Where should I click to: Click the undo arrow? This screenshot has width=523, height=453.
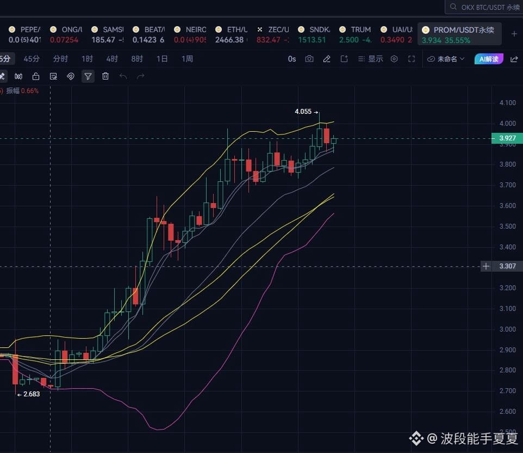pyautogui.click(x=123, y=77)
